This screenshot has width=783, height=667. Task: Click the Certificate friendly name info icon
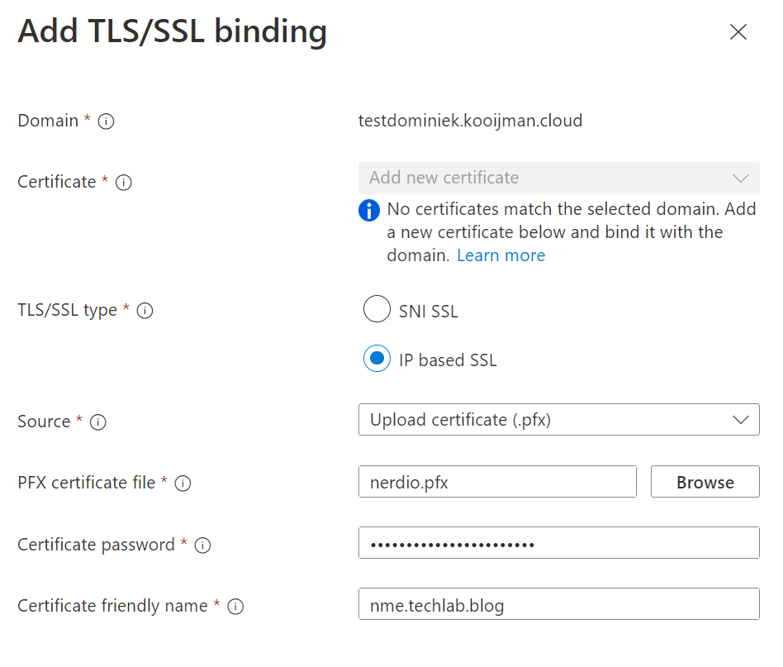[235, 607]
